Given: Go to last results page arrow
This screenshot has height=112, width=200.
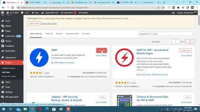Looking at the screenshot, I should tap(192, 42).
